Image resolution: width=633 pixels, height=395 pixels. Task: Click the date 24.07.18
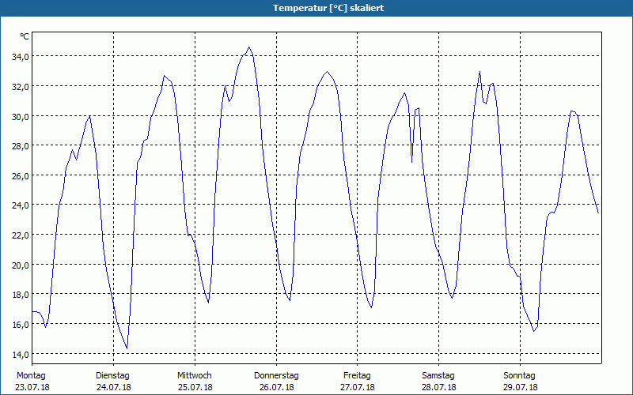(x=113, y=387)
